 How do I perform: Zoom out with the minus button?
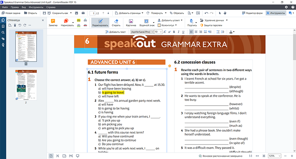click(x=285, y=156)
